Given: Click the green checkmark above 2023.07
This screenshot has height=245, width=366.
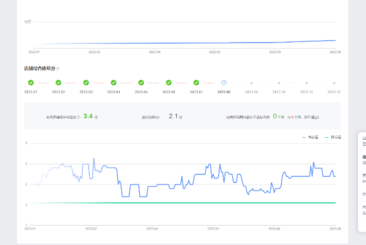Looking at the screenshot, I should point(196,83).
